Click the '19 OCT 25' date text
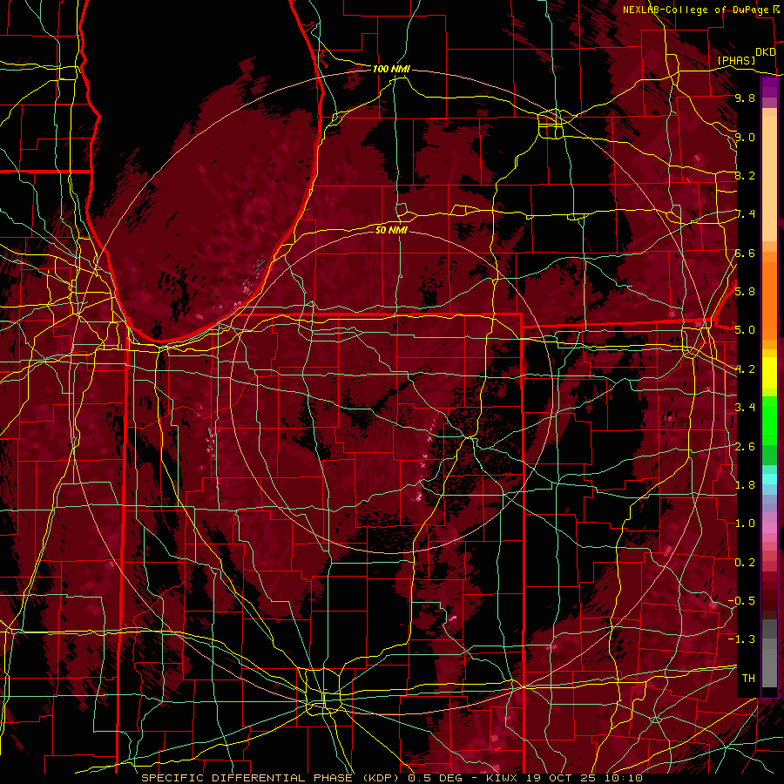 (x=564, y=778)
